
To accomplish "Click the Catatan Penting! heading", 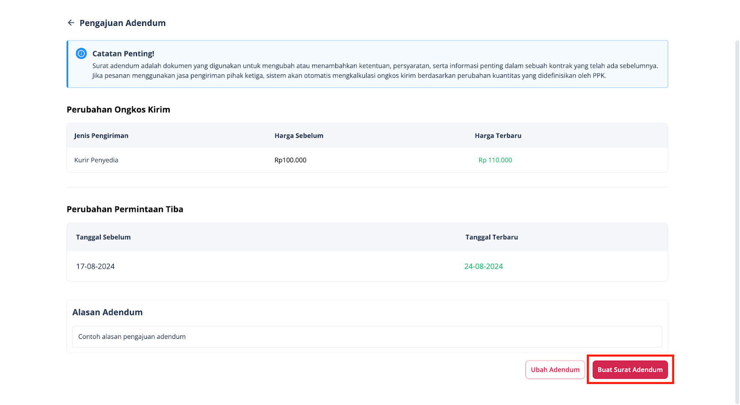I will 123,54.
